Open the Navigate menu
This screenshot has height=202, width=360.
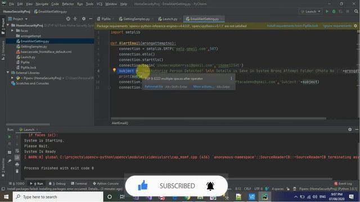[42, 4]
